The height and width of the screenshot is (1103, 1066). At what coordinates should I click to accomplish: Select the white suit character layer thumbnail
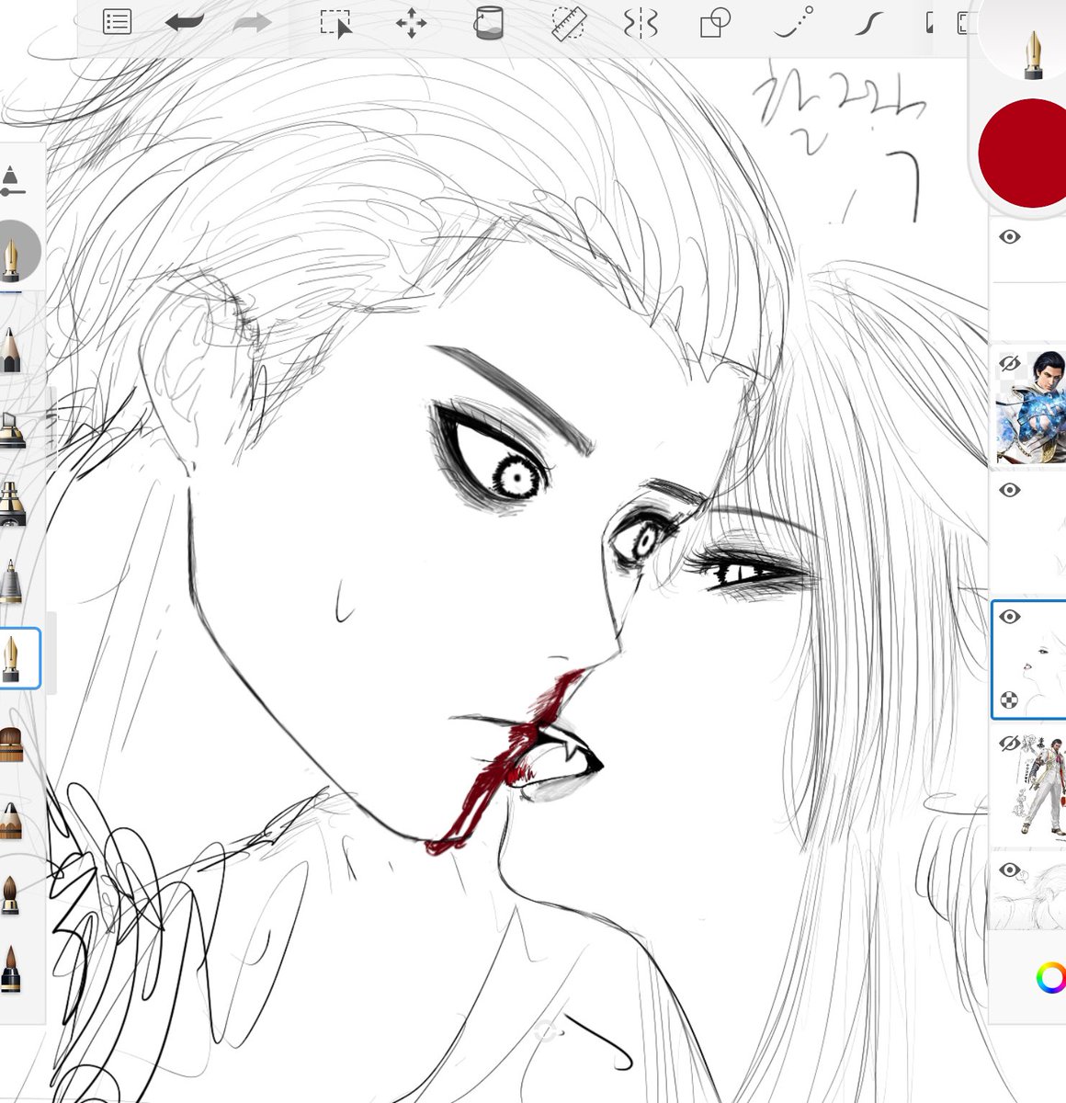click(x=1031, y=787)
